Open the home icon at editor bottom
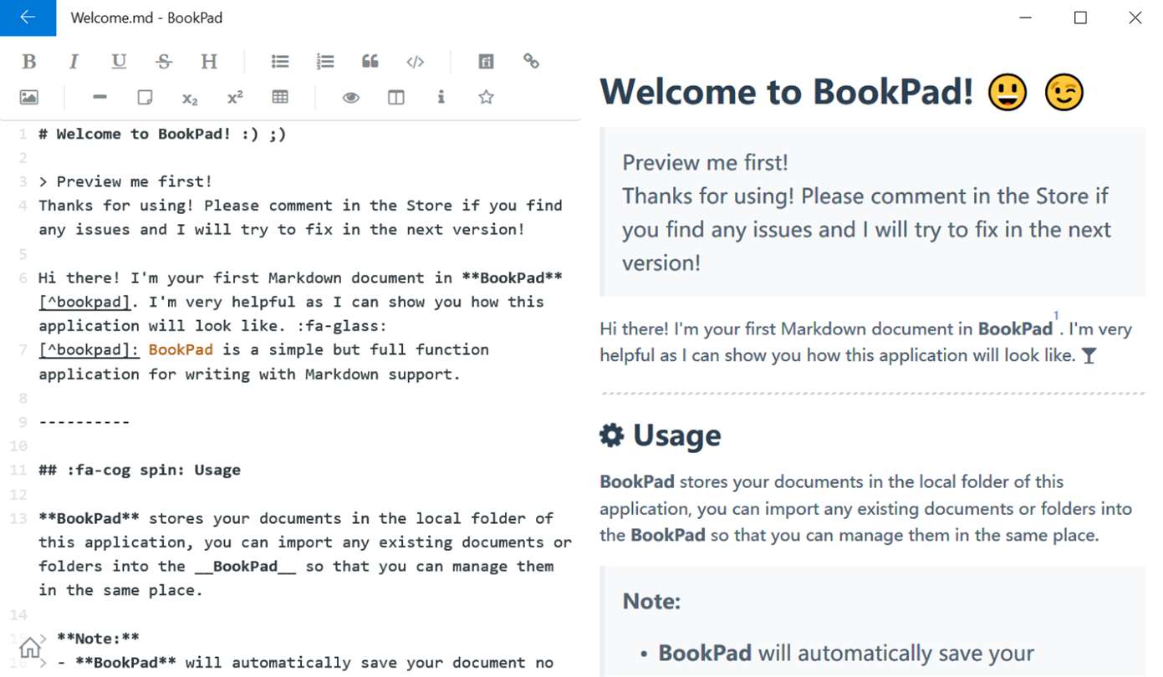Image resolution: width=1163 pixels, height=677 pixels. pos(30,648)
